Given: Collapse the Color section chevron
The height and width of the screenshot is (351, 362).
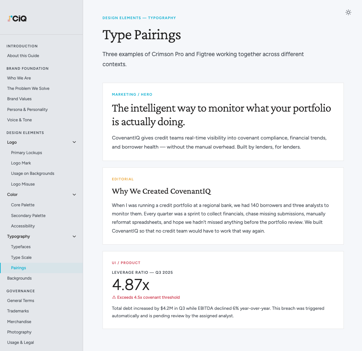Looking at the screenshot, I should tap(74, 194).
